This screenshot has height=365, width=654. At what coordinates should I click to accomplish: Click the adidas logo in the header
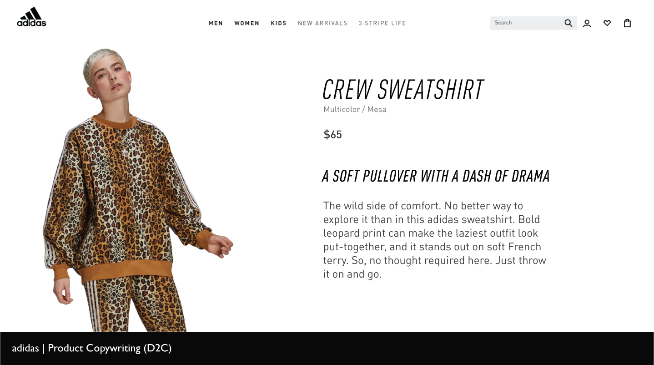31,17
